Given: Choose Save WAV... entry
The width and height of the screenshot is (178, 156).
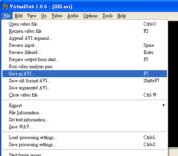Looking at the screenshot, I should [85, 127].
